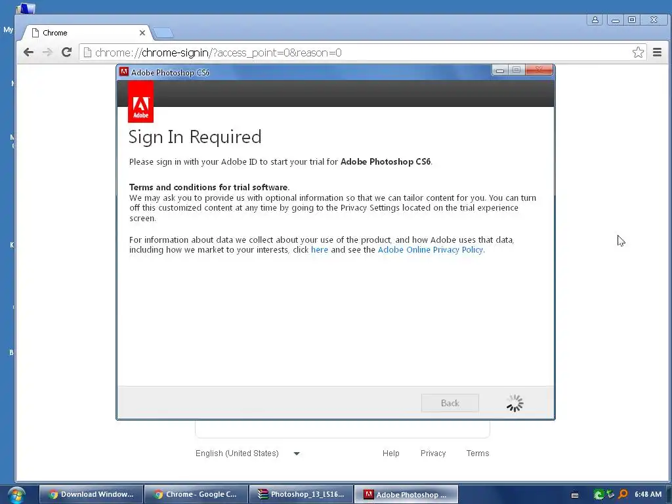Viewport: 672px width, 504px height.
Task: Switch to the Download Window... taskbar item
Action: point(91,494)
